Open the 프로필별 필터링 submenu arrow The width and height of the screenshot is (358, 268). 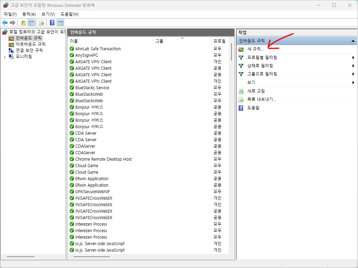354,57
